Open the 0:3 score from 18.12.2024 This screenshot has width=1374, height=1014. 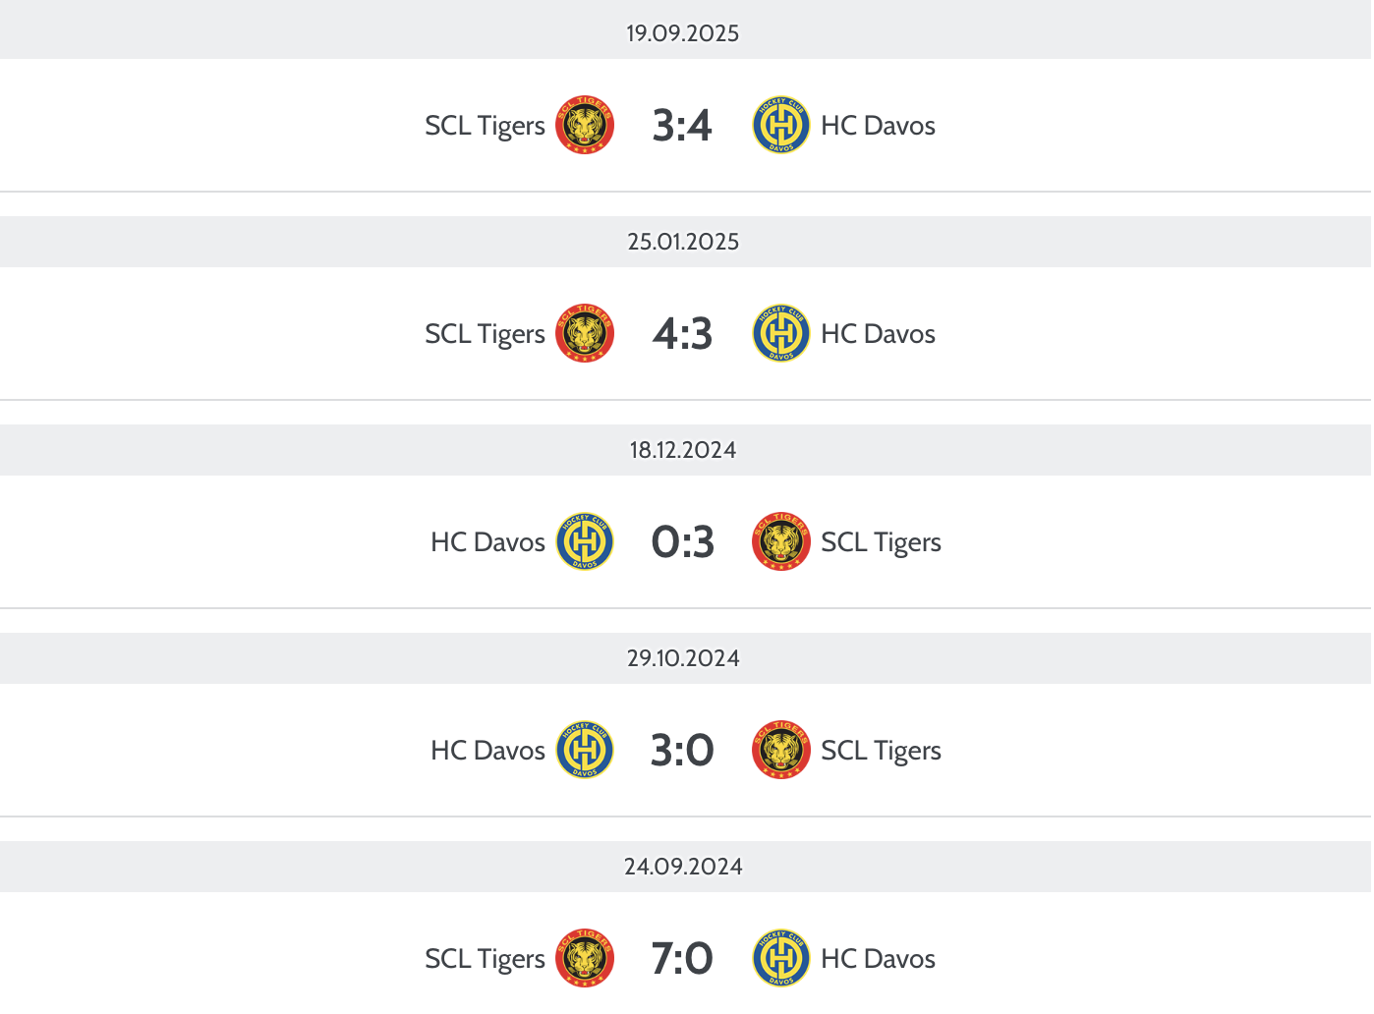click(x=682, y=542)
